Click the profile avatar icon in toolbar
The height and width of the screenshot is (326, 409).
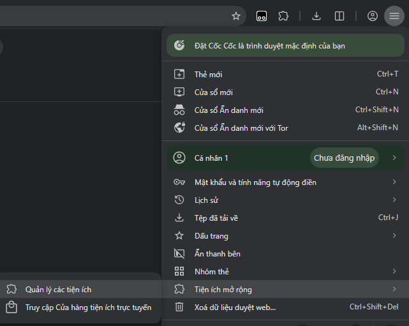click(373, 16)
